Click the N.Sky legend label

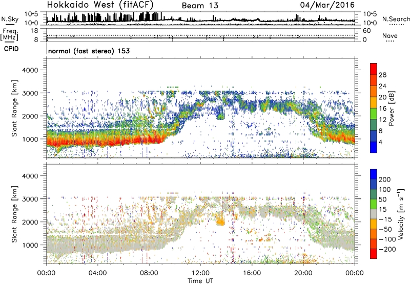coord(10,19)
